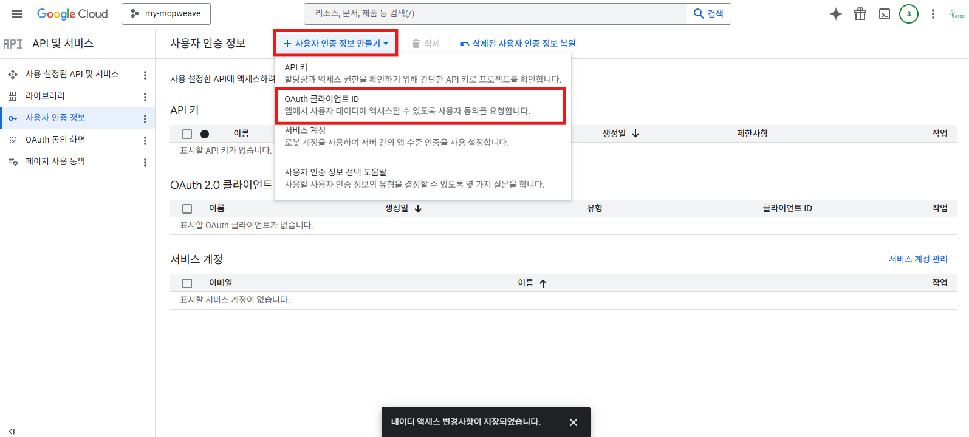The width and height of the screenshot is (969, 437).
Task: Click the 검색 search button
Action: (x=708, y=13)
